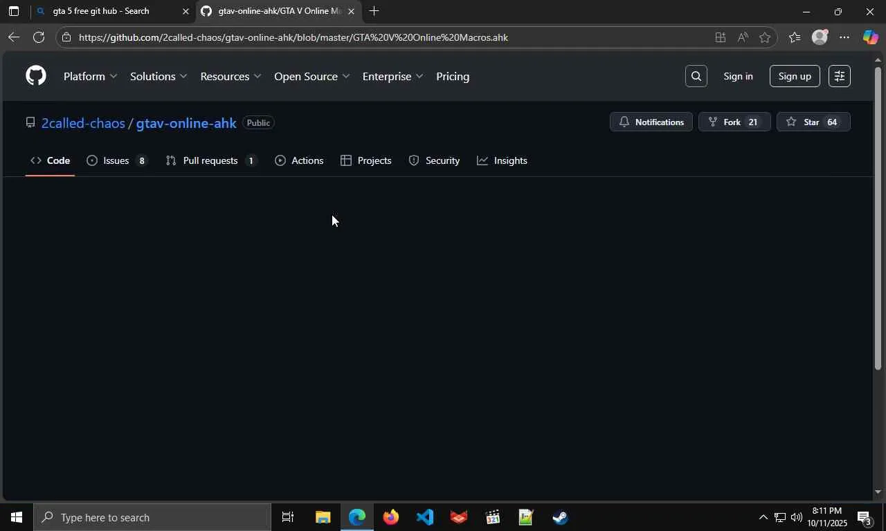The width and height of the screenshot is (886, 531).
Task: Open the browser profile avatar
Action: click(x=820, y=37)
